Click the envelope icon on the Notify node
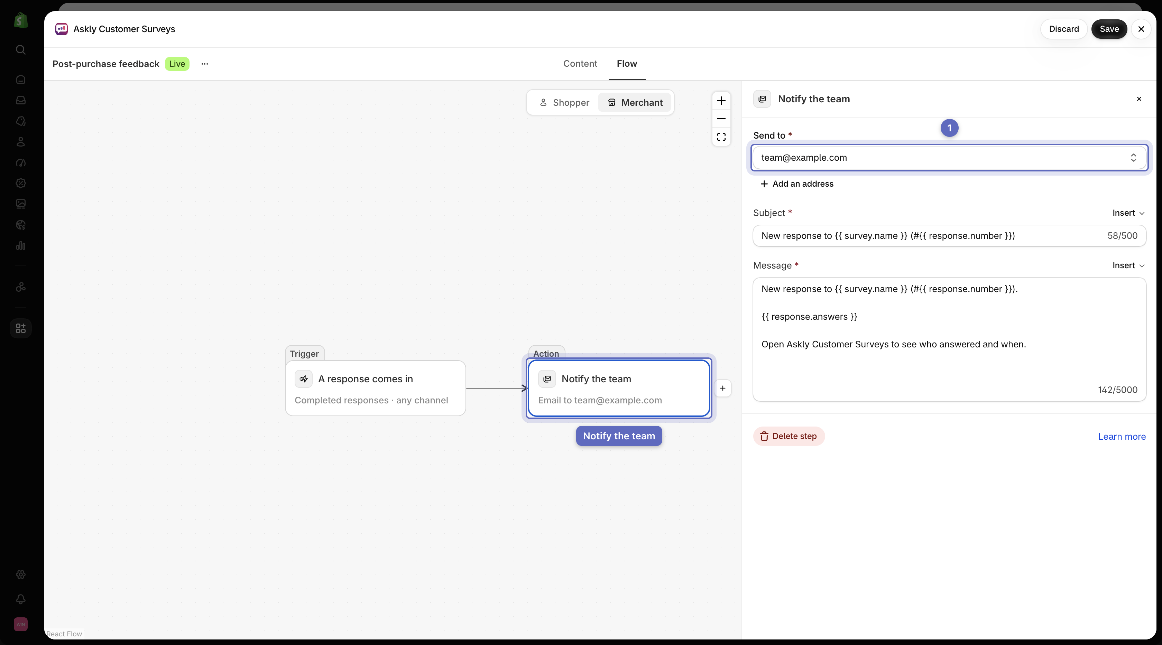The height and width of the screenshot is (645, 1162). click(547, 378)
